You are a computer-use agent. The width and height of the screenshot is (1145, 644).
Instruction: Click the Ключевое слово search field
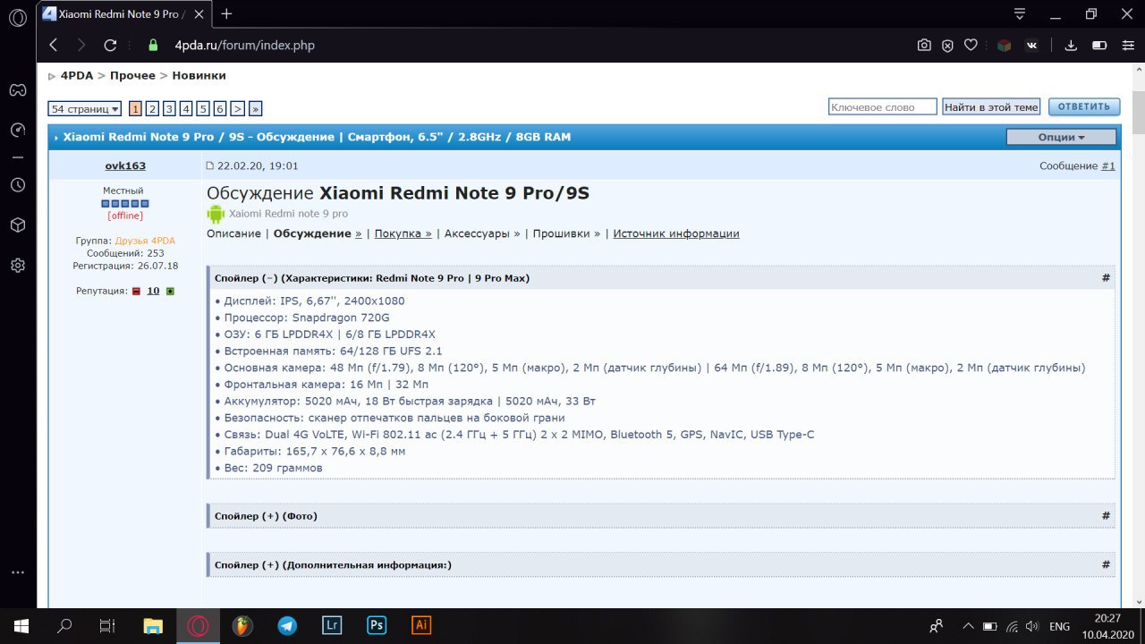click(x=883, y=107)
